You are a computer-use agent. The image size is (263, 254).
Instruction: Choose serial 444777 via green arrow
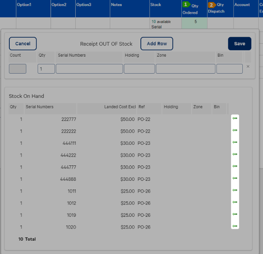click(235, 166)
